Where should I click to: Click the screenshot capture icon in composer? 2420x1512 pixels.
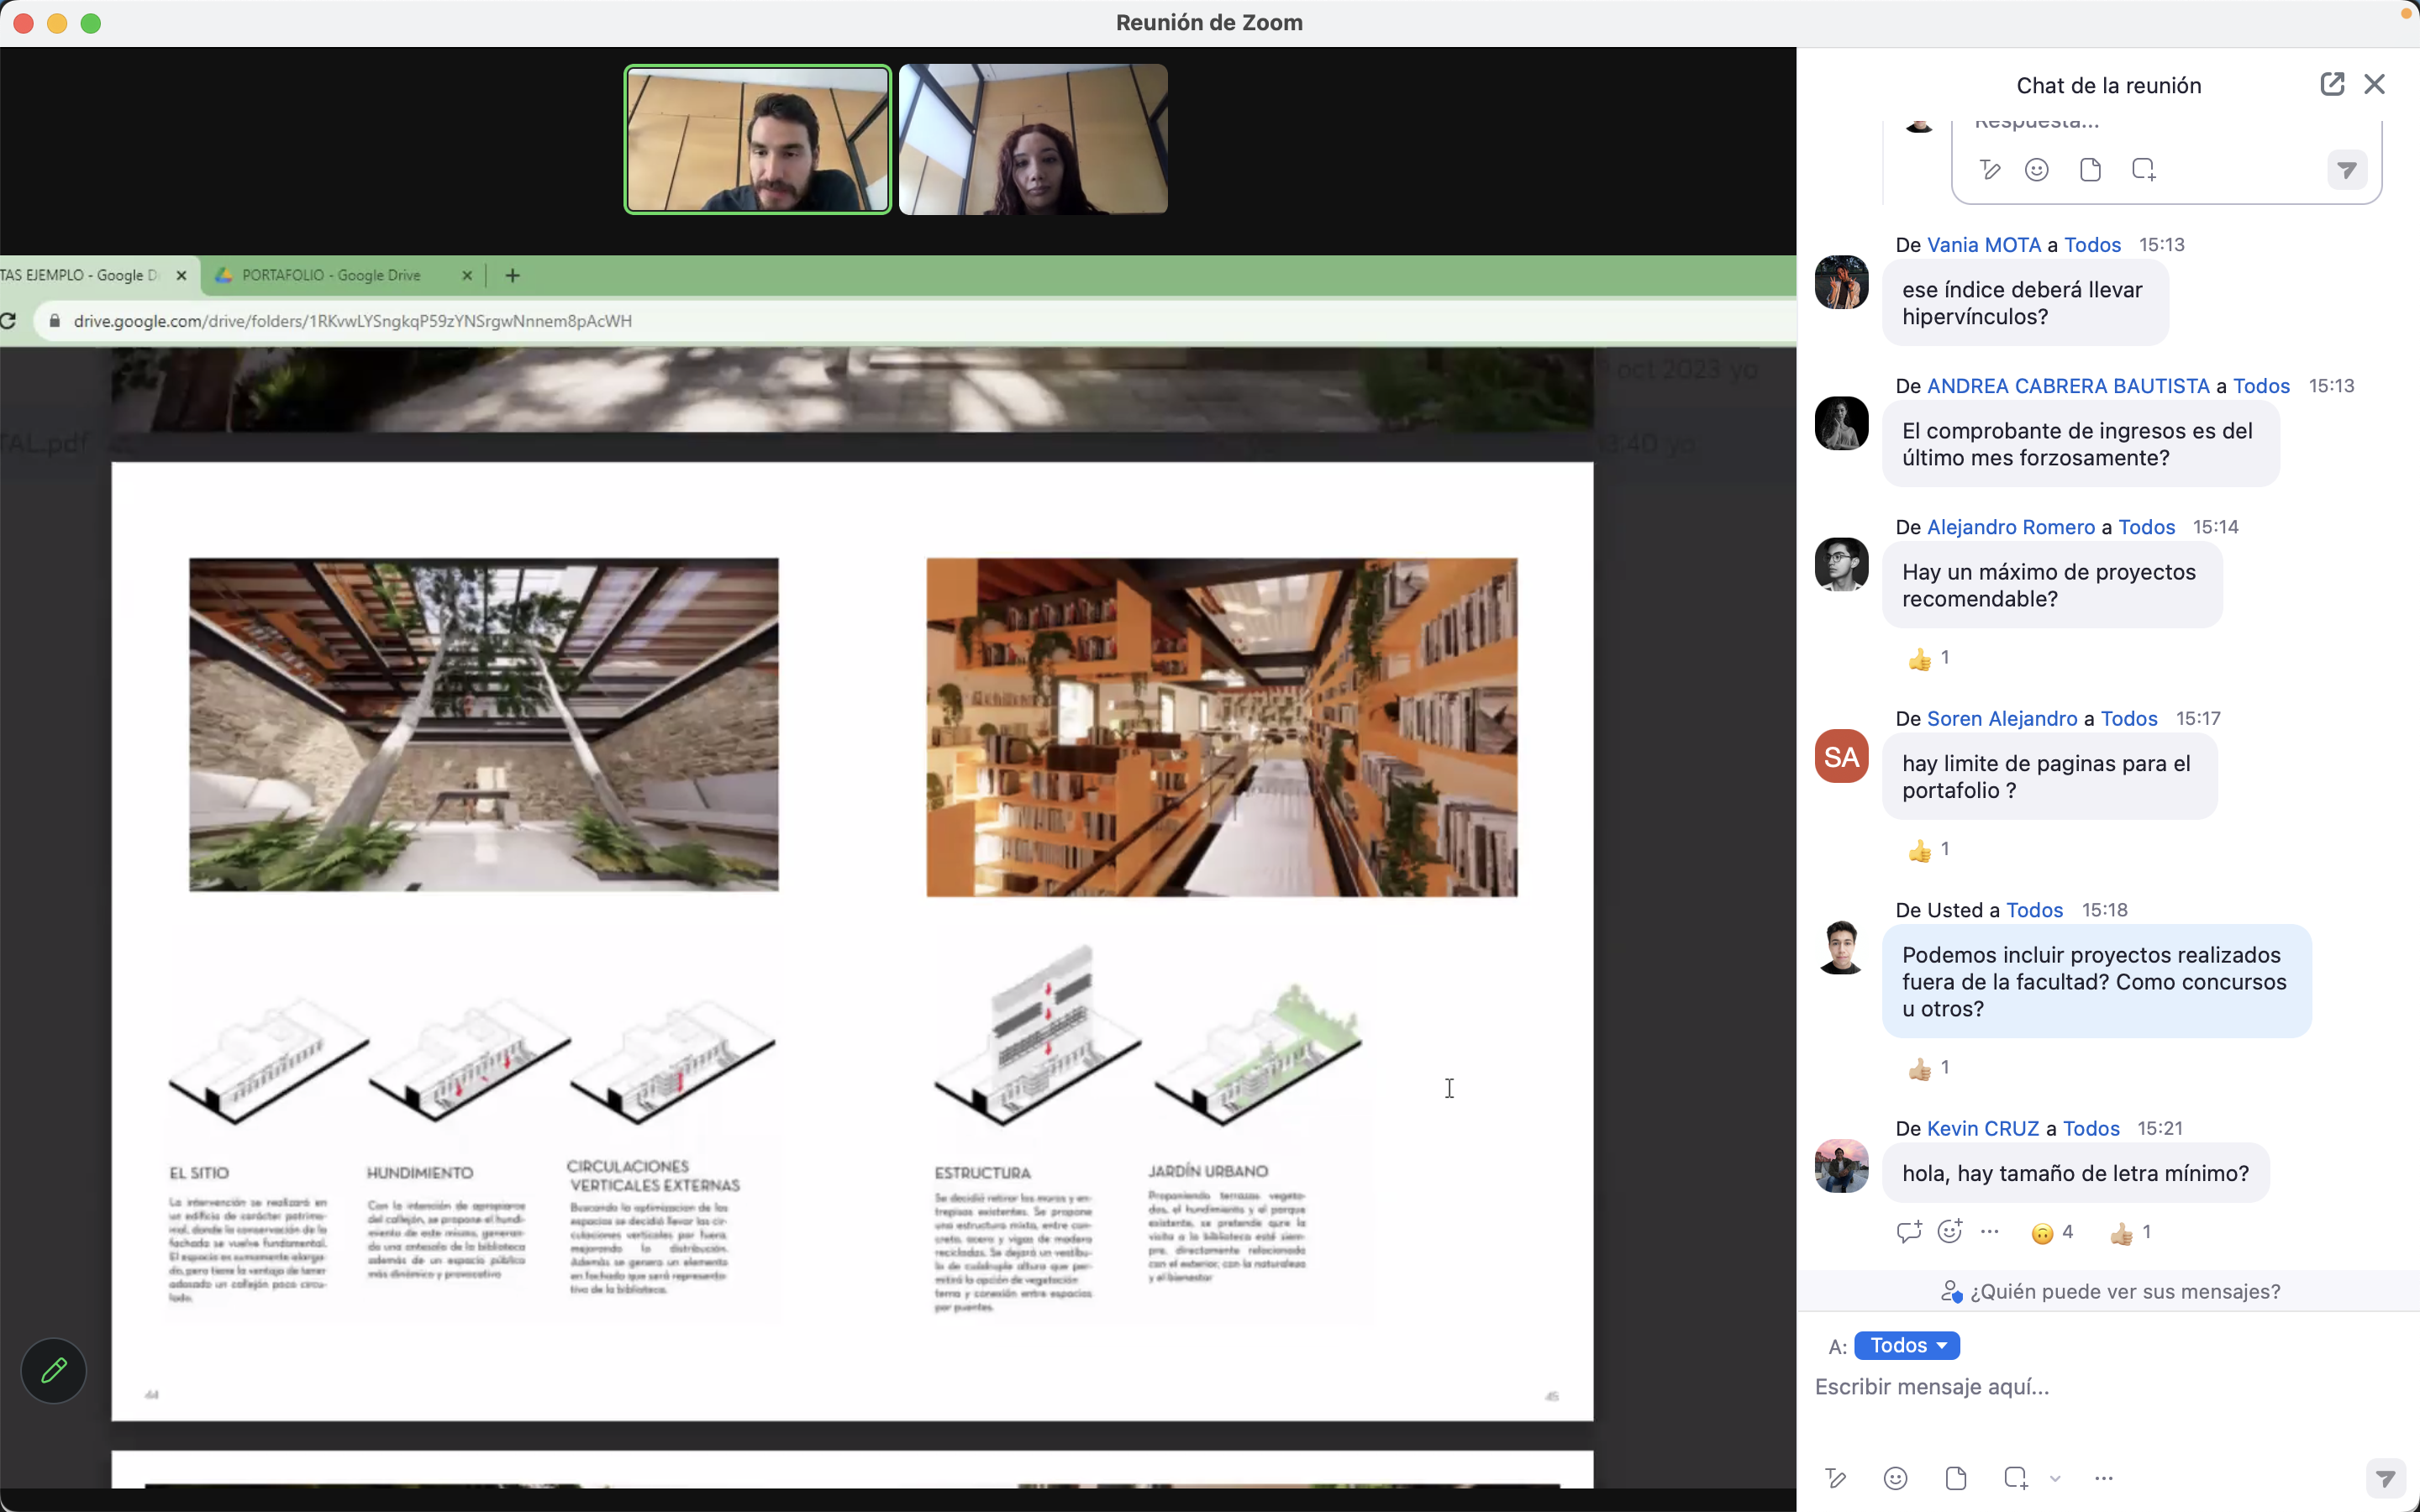pos(2015,1478)
